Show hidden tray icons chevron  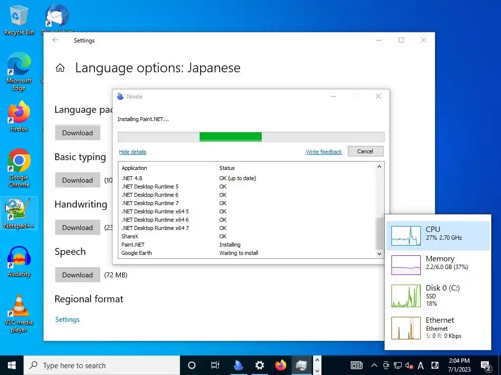tap(374, 365)
